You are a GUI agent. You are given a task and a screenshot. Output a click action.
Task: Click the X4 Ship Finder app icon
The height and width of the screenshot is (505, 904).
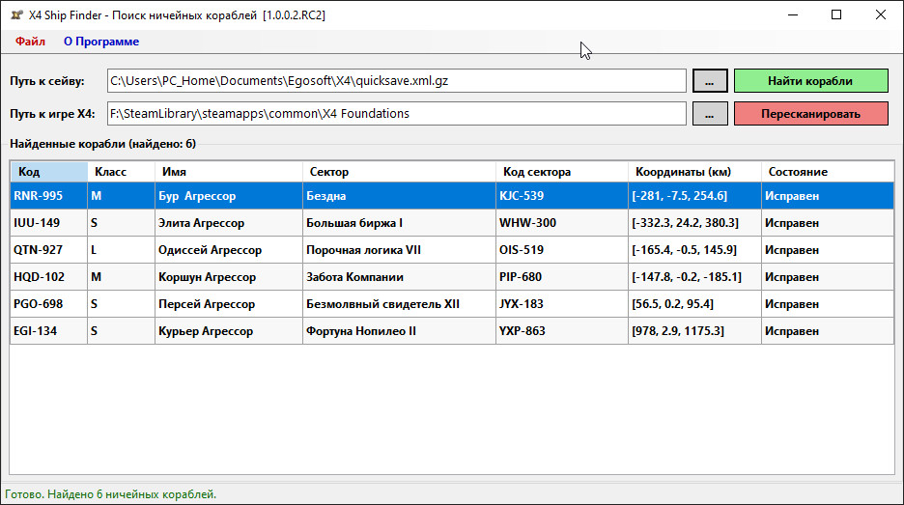coord(16,15)
